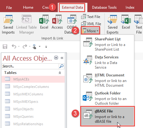Import from ODBC Database

(72, 25)
